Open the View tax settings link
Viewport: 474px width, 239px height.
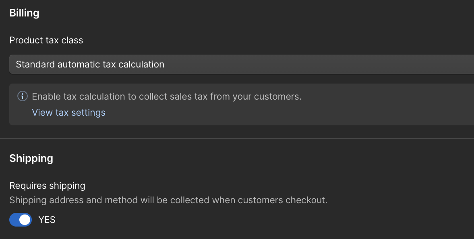click(68, 112)
